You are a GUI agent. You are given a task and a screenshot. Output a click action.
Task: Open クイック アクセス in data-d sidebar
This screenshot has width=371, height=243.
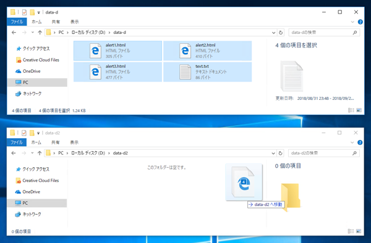click(x=33, y=49)
